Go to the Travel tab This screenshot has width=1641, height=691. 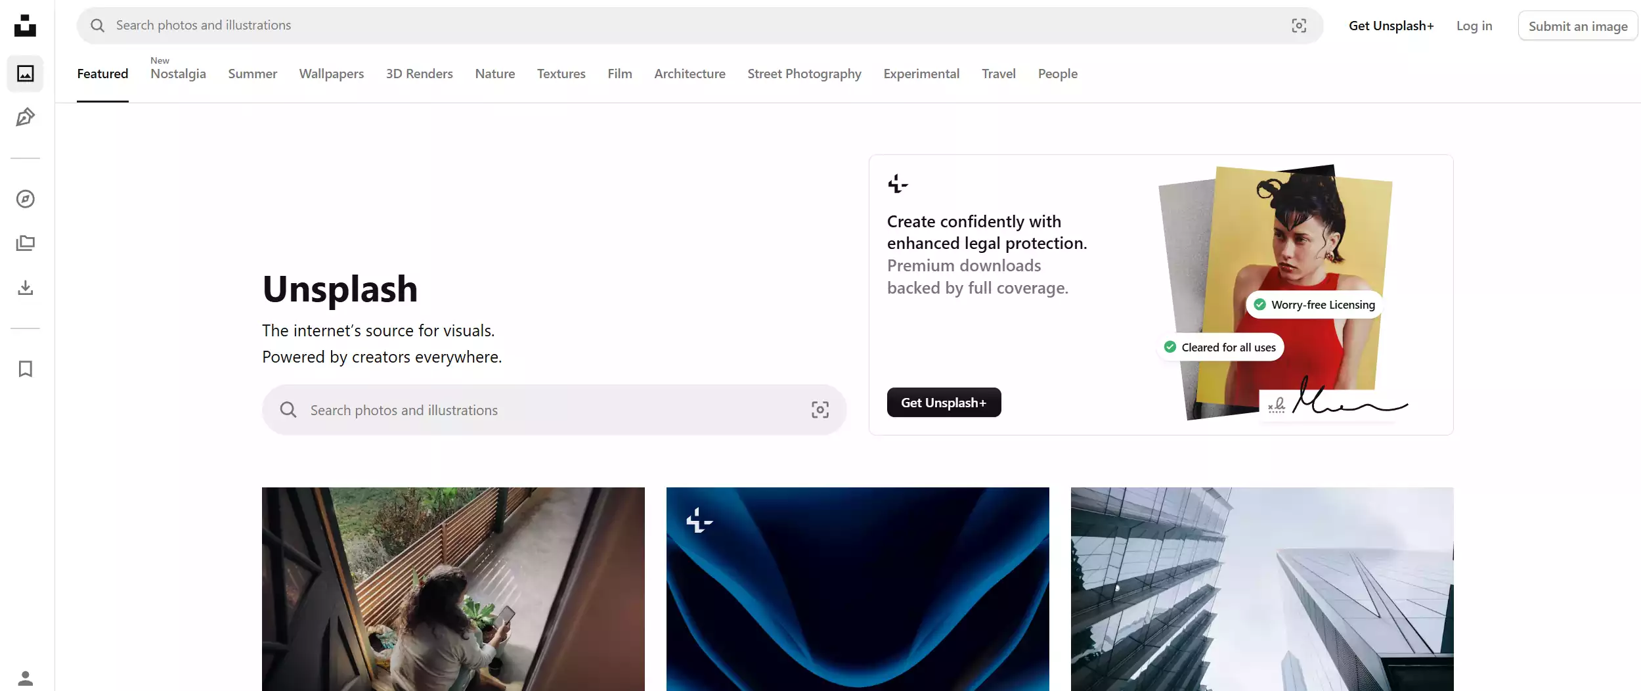[x=999, y=74]
